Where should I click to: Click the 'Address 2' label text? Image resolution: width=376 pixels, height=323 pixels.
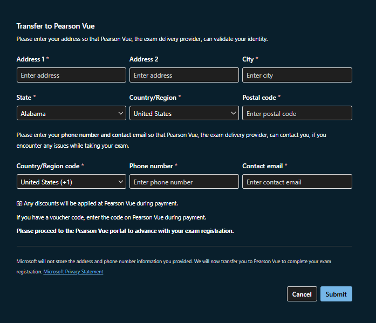(143, 59)
